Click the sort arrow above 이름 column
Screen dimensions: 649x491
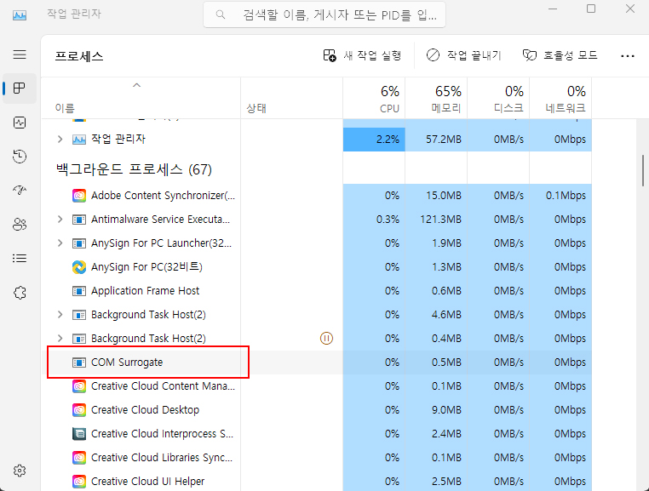pos(136,85)
